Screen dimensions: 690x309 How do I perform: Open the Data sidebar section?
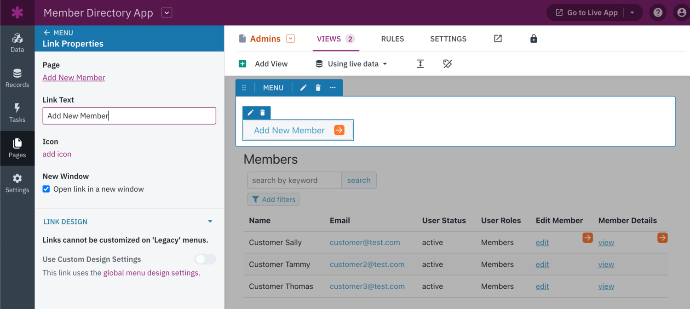click(x=17, y=42)
